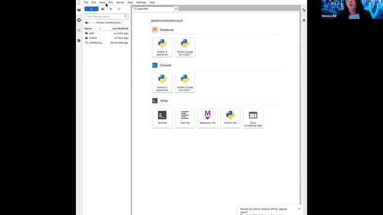Screen dimensions: 383x215
Task: Create a new Text File
Action: coord(185,118)
